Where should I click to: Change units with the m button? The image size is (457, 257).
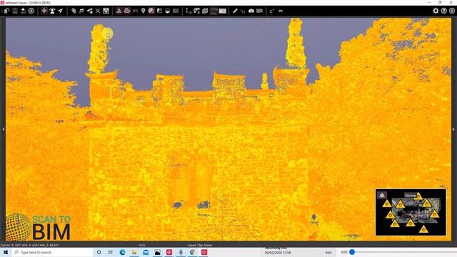pyautogui.click(x=281, y=11)
